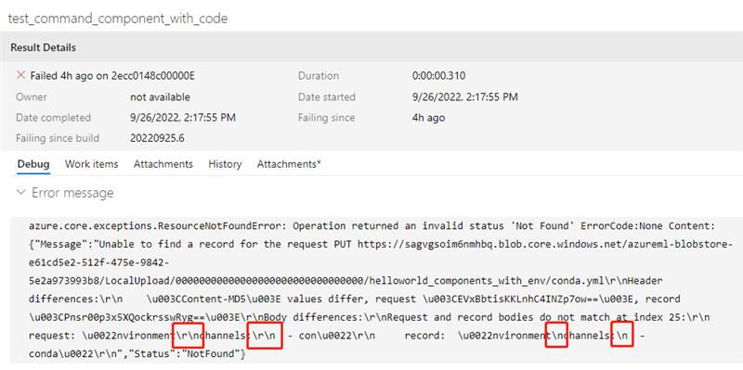The image size is (743, 370).
Task: Click the 'Failed 4h ago on 2ecc0148c00000E' text
Action: (112, 76)
